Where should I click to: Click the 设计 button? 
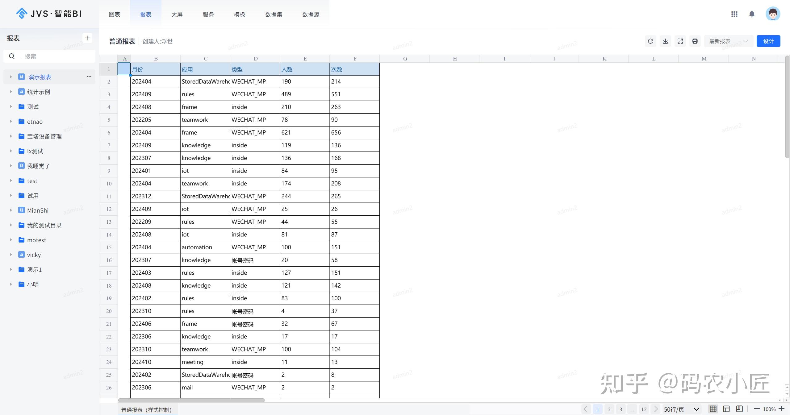tap(768, 41)
